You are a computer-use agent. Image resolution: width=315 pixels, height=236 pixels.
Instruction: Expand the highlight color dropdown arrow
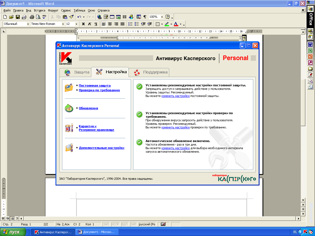point(171,24)
